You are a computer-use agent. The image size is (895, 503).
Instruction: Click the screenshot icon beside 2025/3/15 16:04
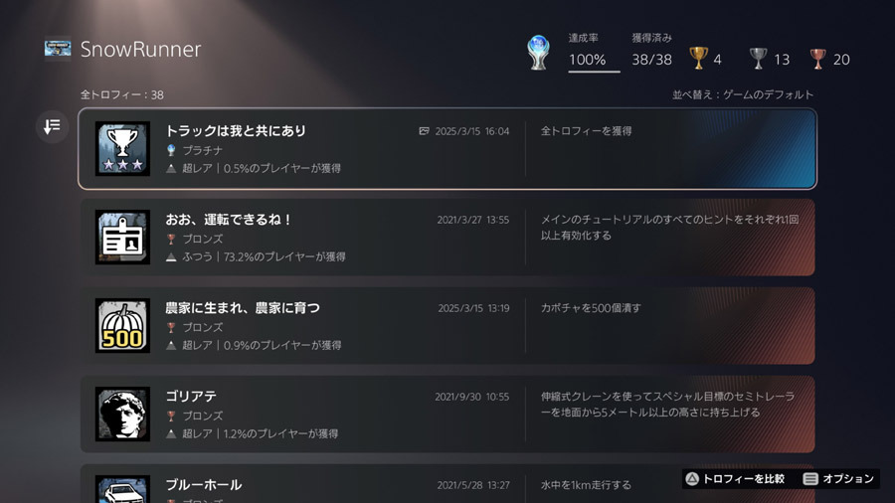click(x=424, y=131)
